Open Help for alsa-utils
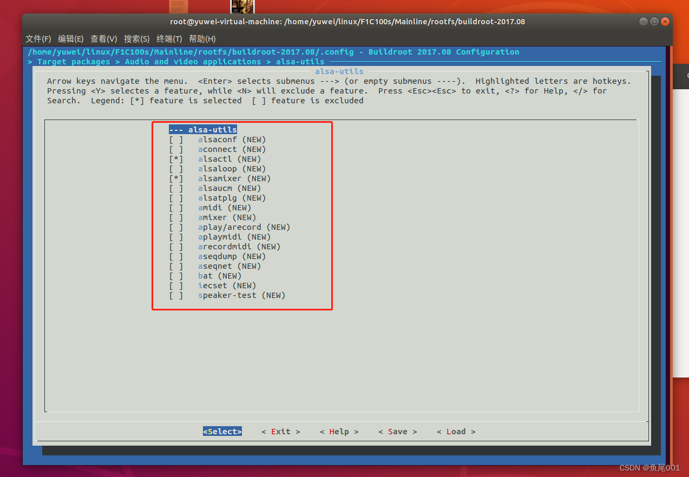This screenshot has height=477, width=689. [339, 431]
